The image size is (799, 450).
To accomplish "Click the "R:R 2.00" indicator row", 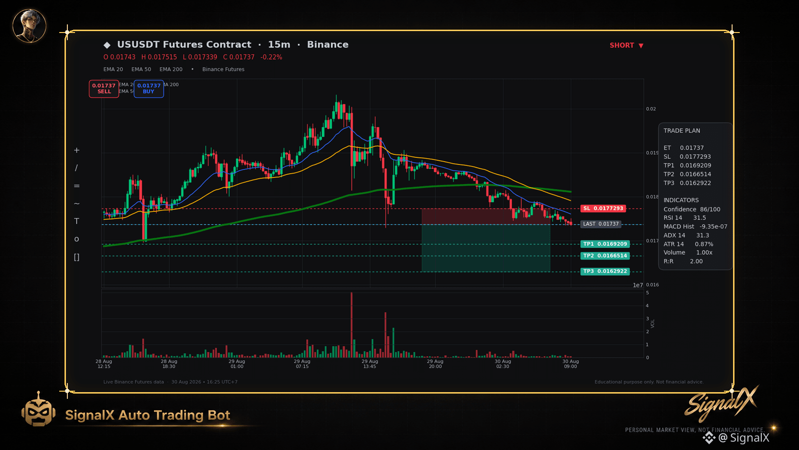I will 683,261.
